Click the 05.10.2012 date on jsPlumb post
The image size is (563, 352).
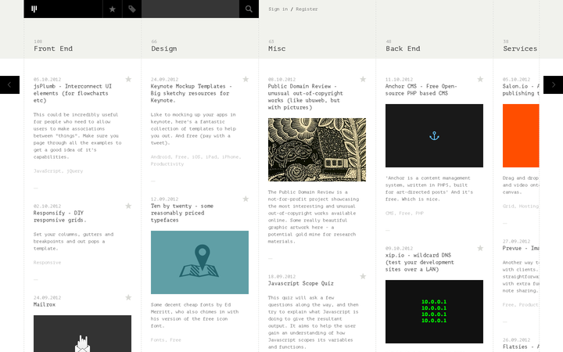point(48,79)
